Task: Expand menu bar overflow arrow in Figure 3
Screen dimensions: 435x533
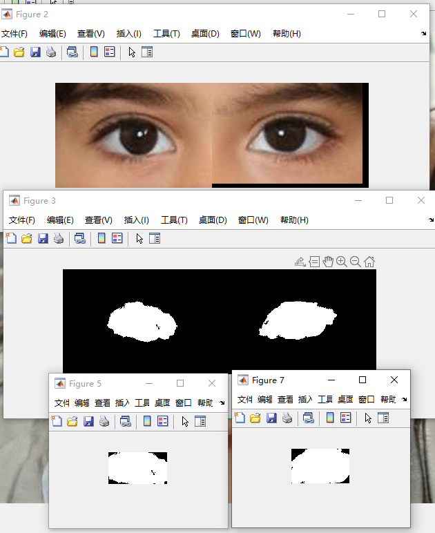Action: pos(432,220)
